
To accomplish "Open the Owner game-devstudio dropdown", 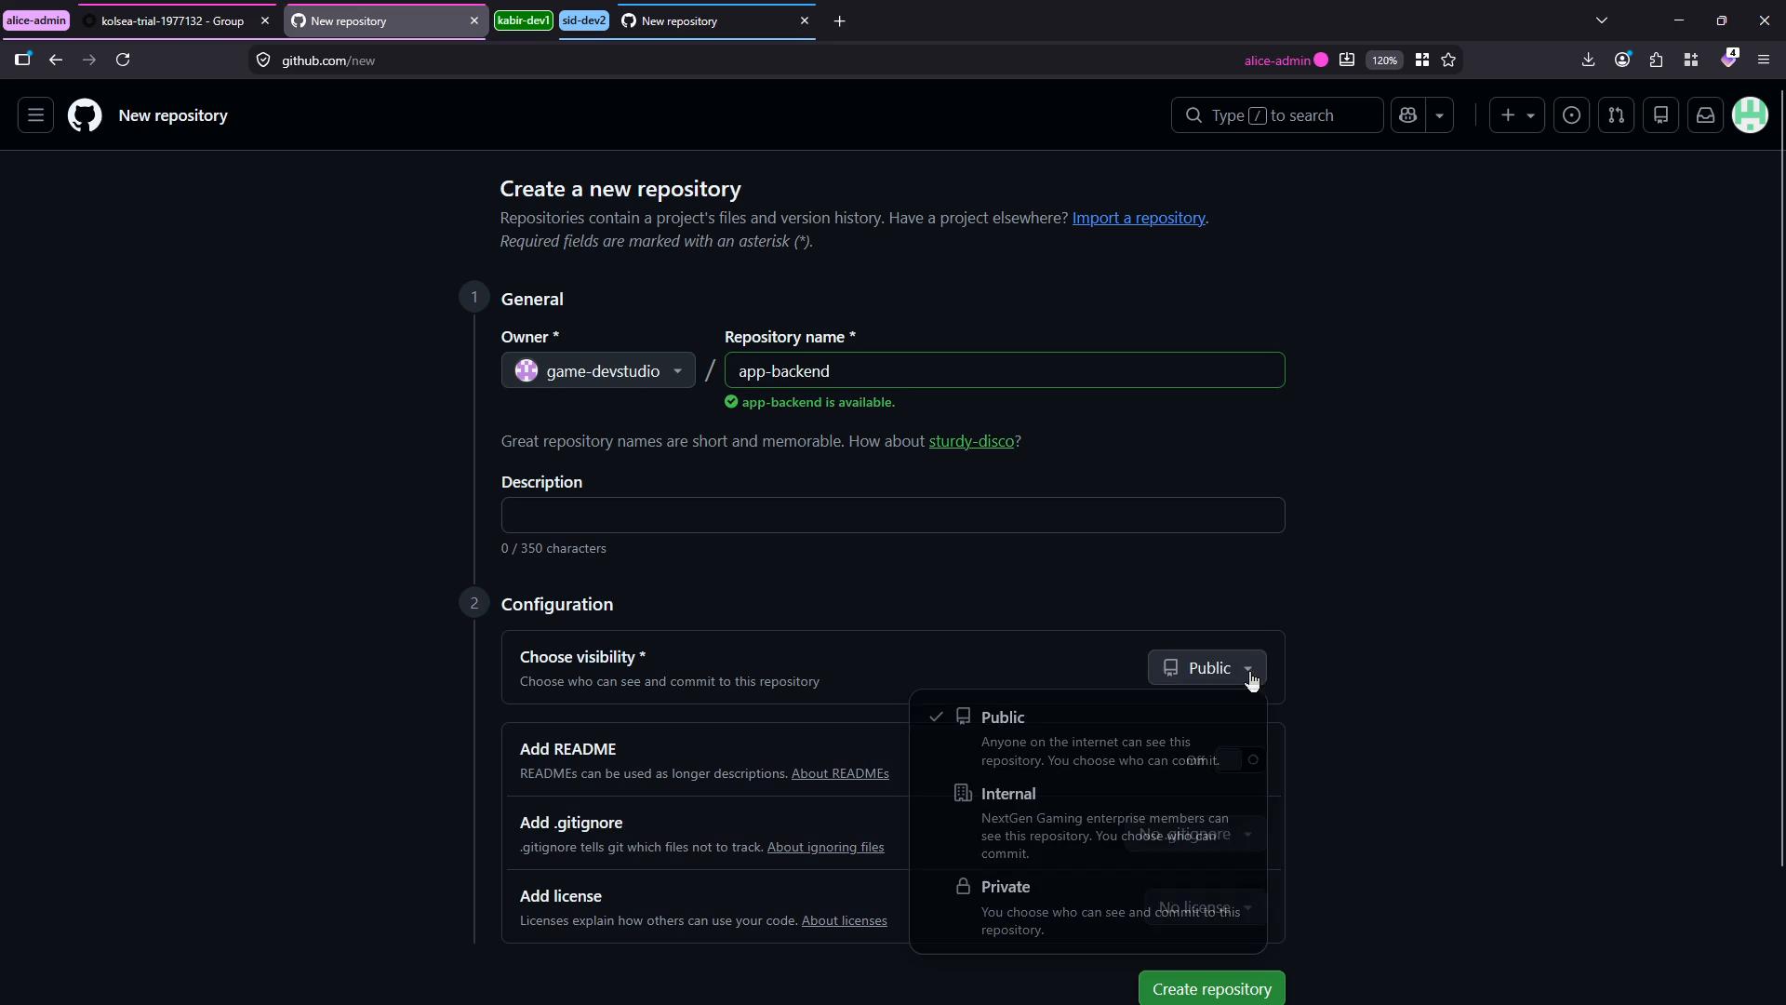I will coord(598,370).
